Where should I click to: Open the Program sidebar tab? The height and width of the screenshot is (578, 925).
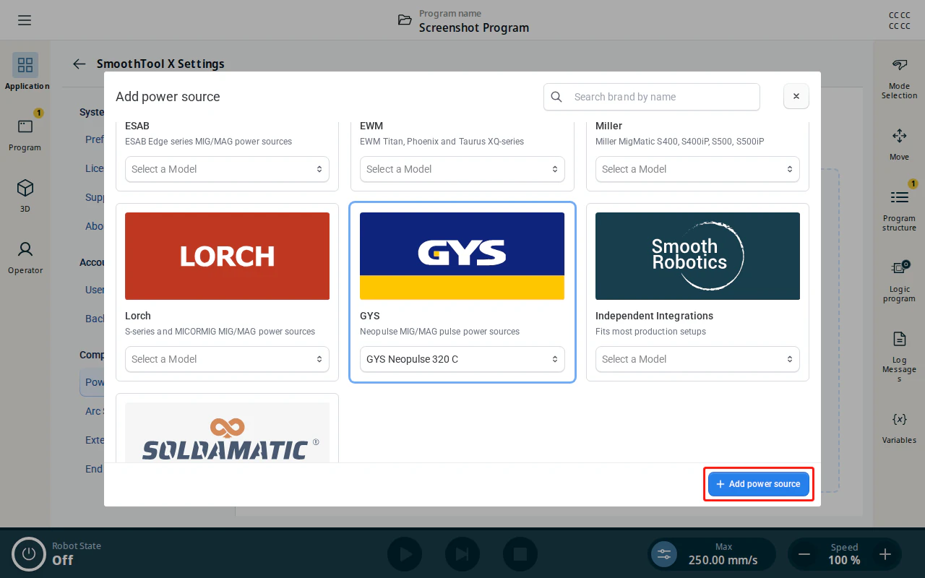point(25,133)
